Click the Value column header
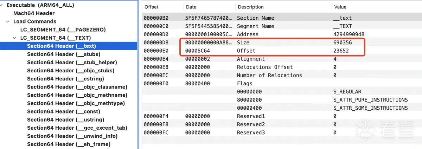Screen dimensions: 422x149 click(340, 7)
